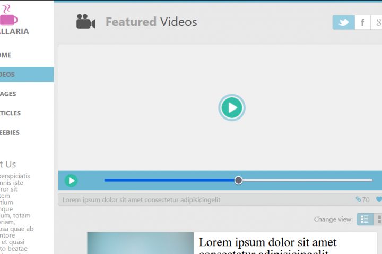Image resolution: width=382 pixels, height=254 pixels.
Task: Open the Freebies menu item
Action: coord(27,133)
